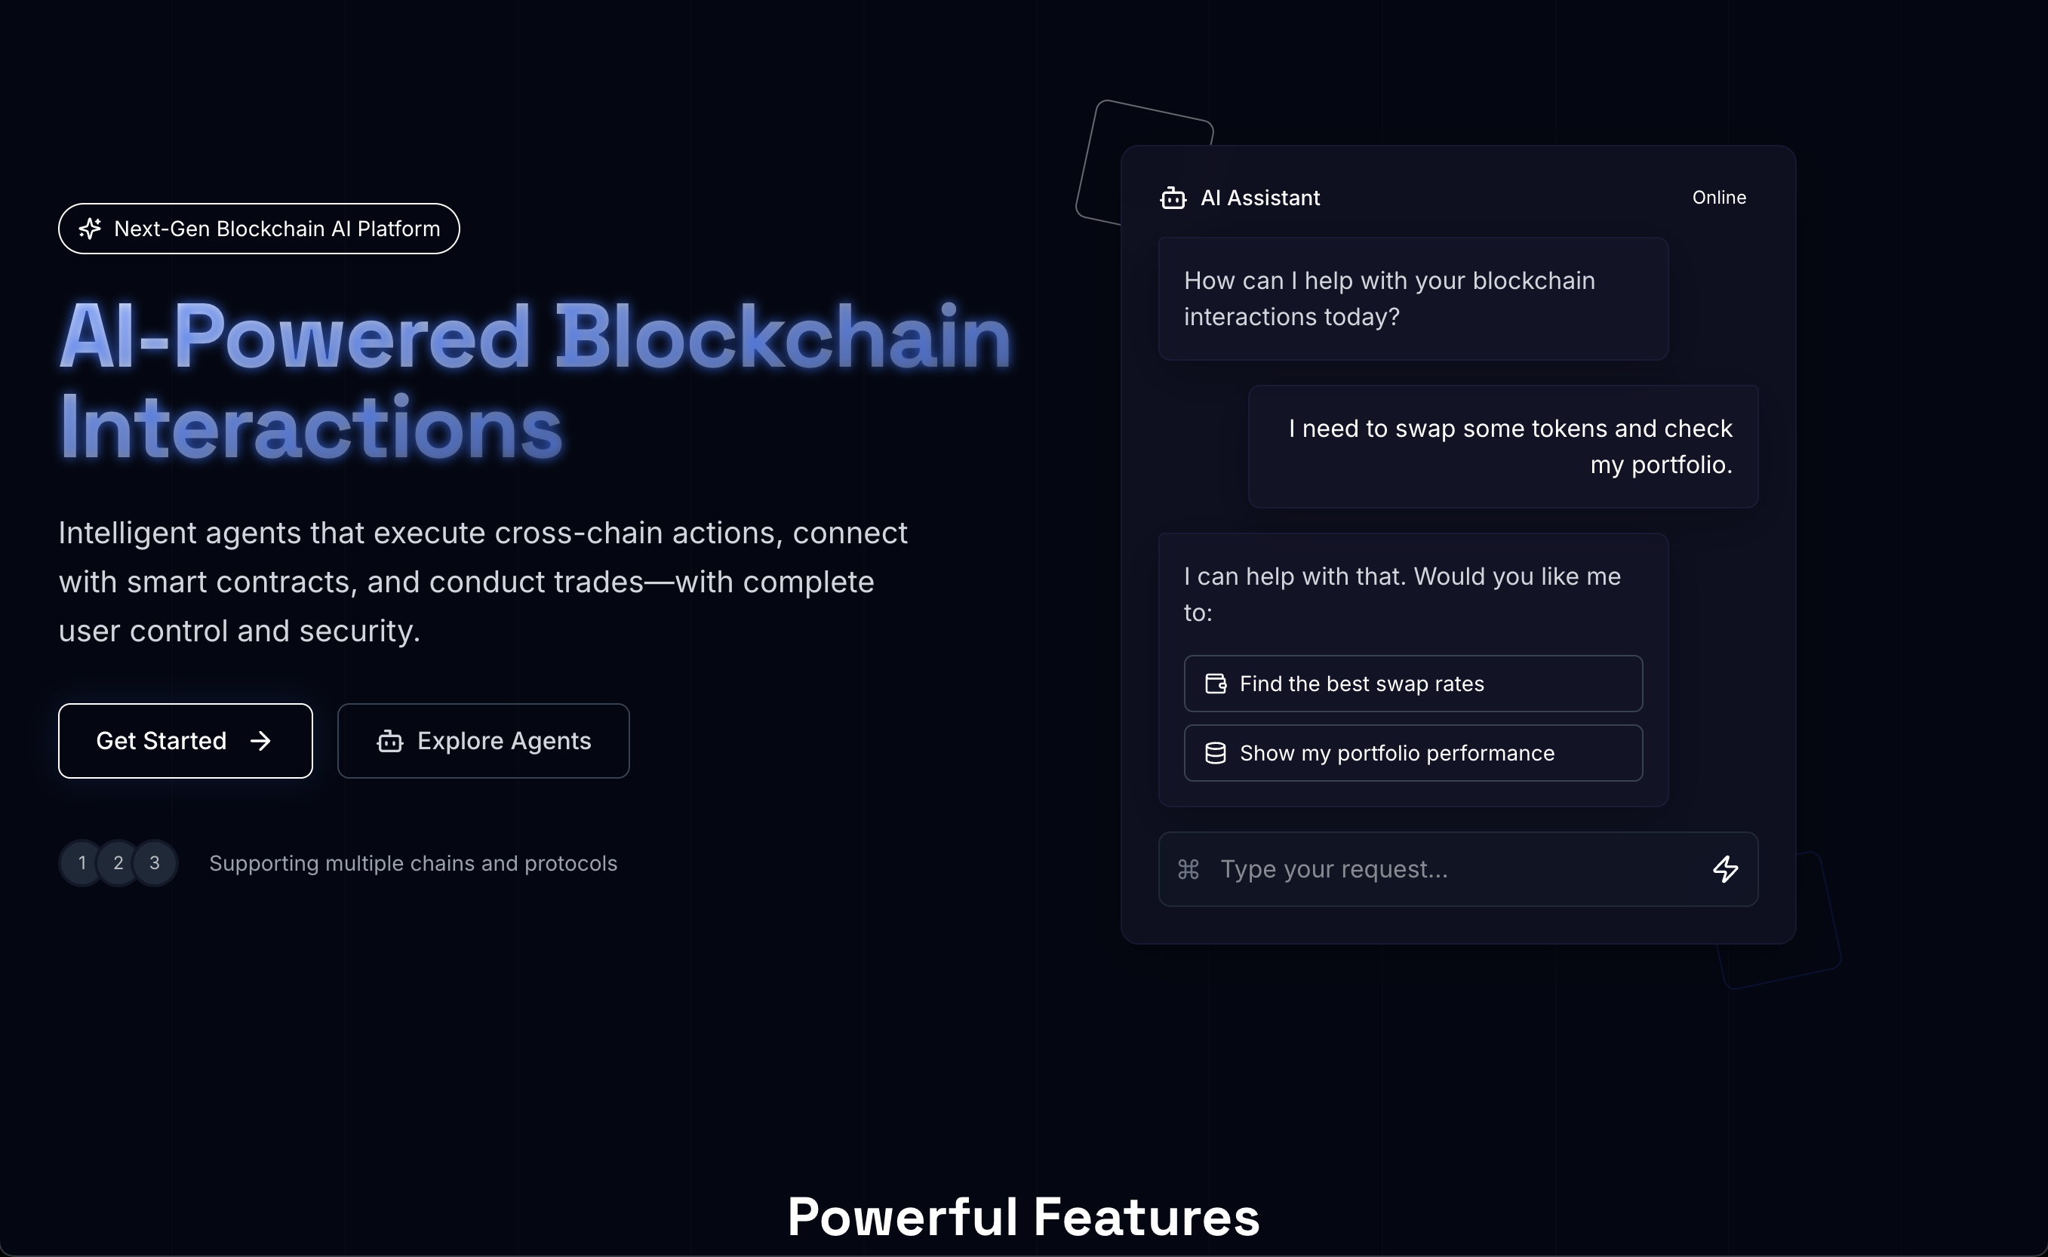The height and width of the screenshot is (1257, 2048).
Task: Open Explore Agents
Action: point(483,741)
